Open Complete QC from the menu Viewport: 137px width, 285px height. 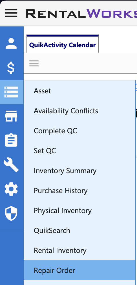79,131
